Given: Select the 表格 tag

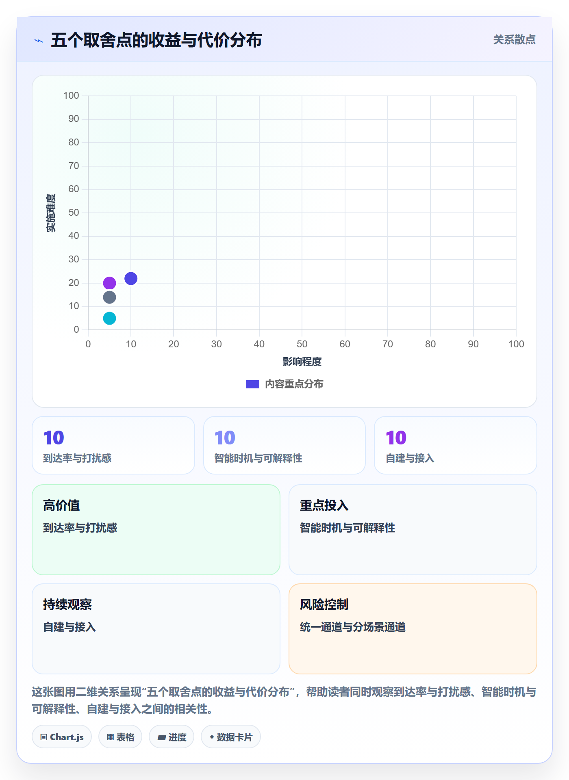Looking at the screenshot, I should click(120, 737).
